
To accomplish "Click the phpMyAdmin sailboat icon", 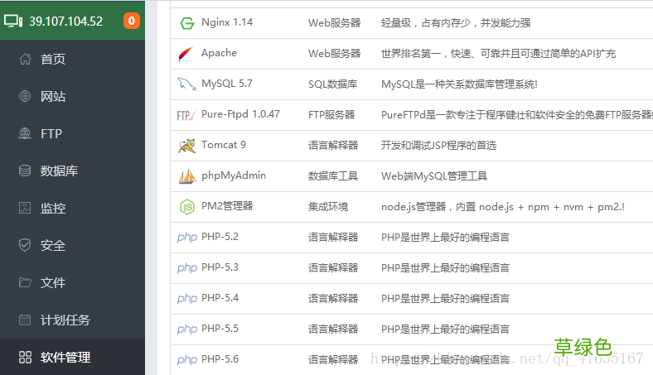I will point(187,176).
